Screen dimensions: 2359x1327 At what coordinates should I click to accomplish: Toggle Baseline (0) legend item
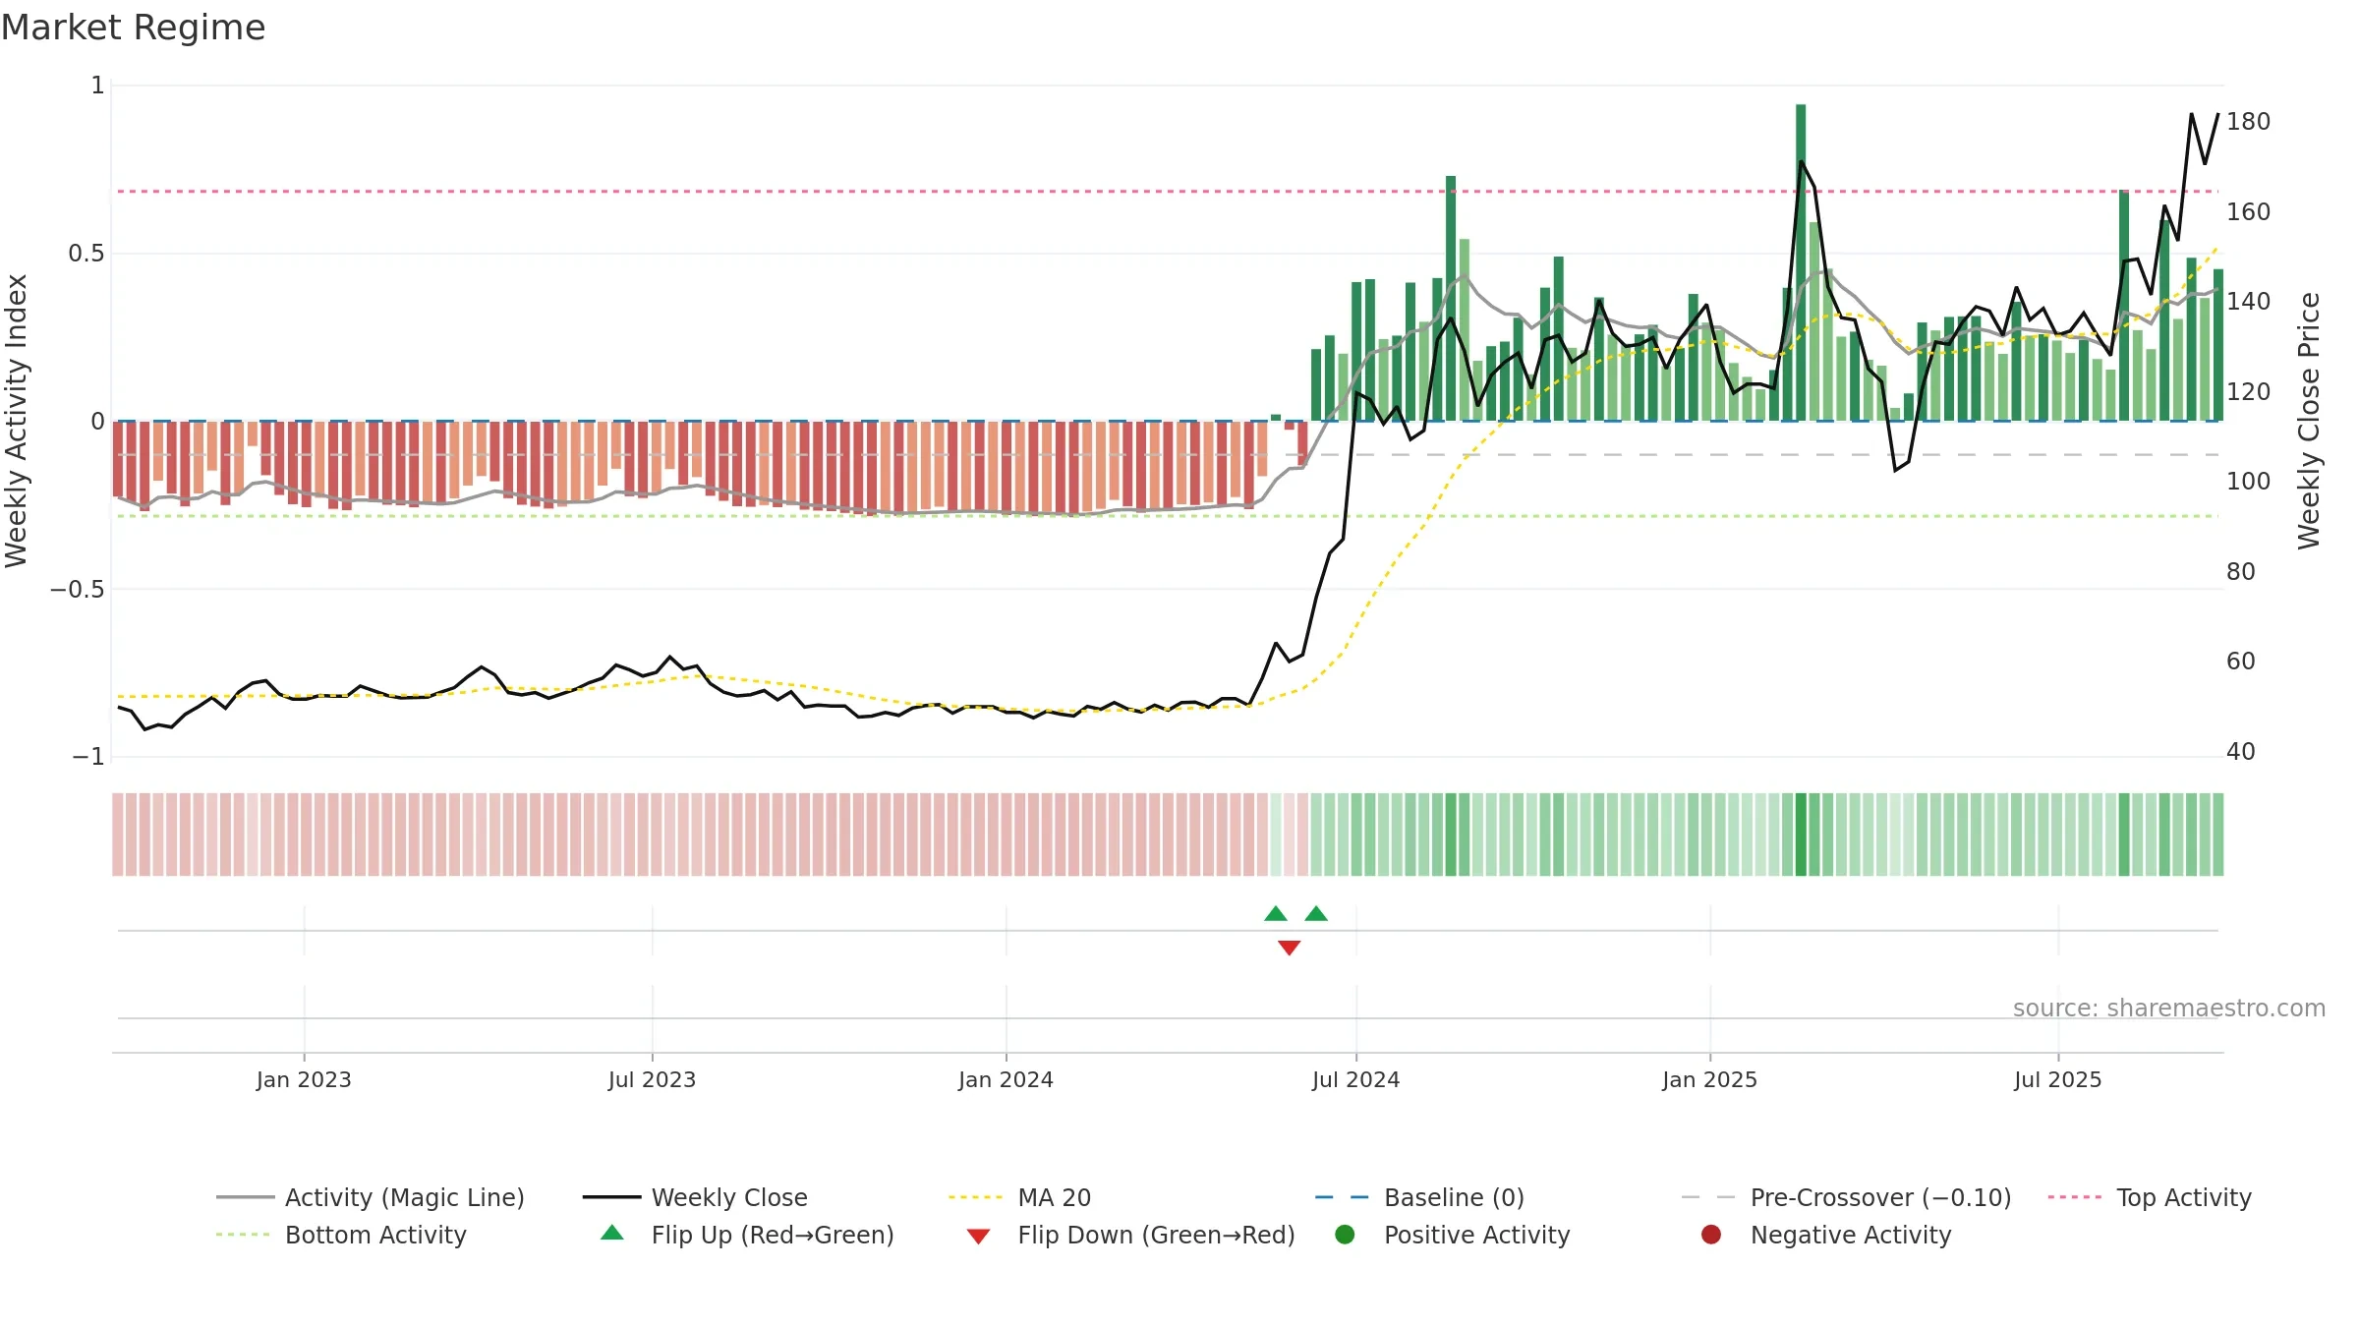[x=1419, y=1197]
